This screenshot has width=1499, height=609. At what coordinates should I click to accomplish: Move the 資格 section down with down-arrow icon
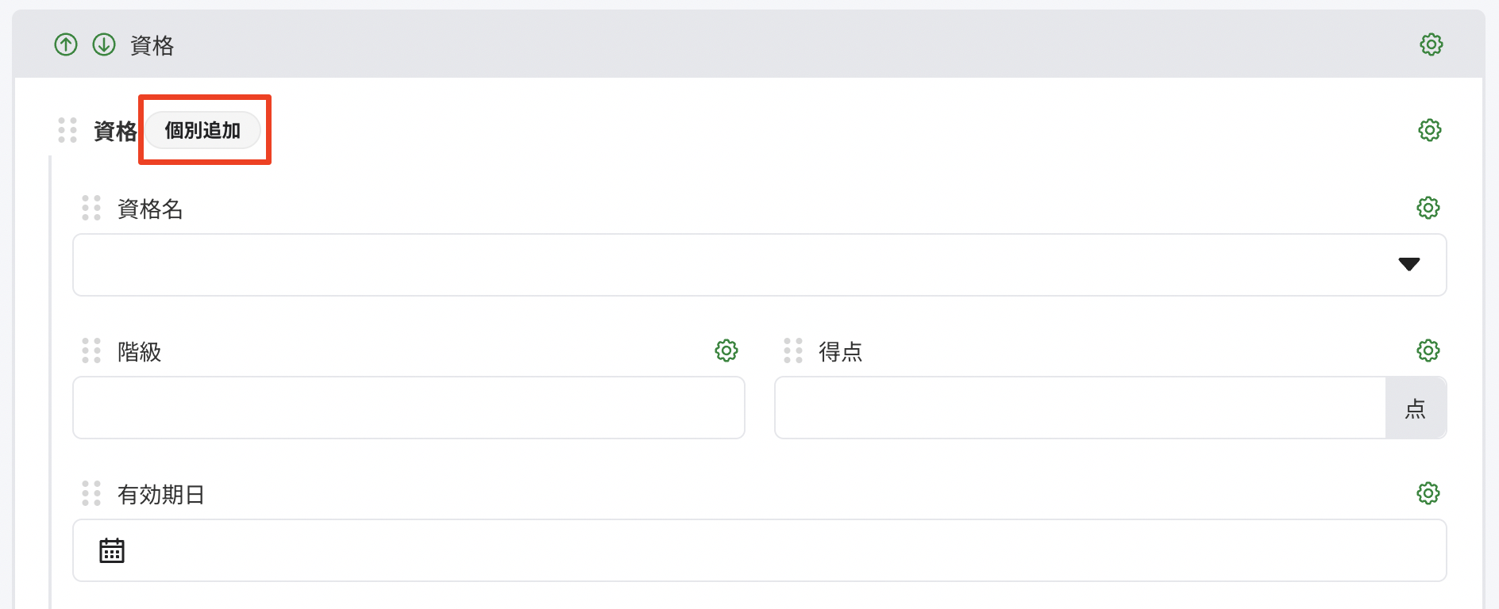[104, 44]
